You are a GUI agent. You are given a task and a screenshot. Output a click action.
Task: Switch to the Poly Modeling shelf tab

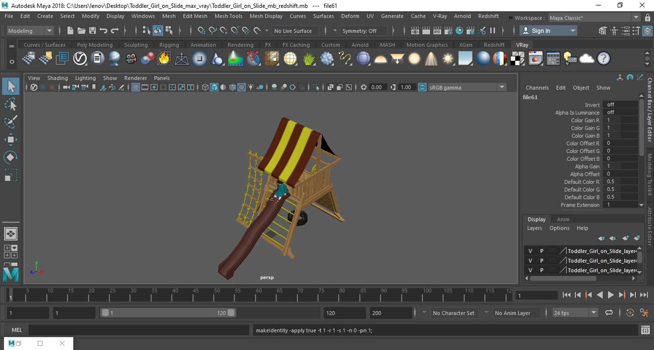[94, 45]
